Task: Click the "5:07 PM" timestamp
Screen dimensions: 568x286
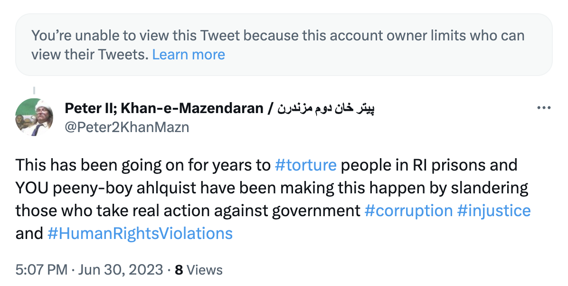Action: [x=41, y=270]
